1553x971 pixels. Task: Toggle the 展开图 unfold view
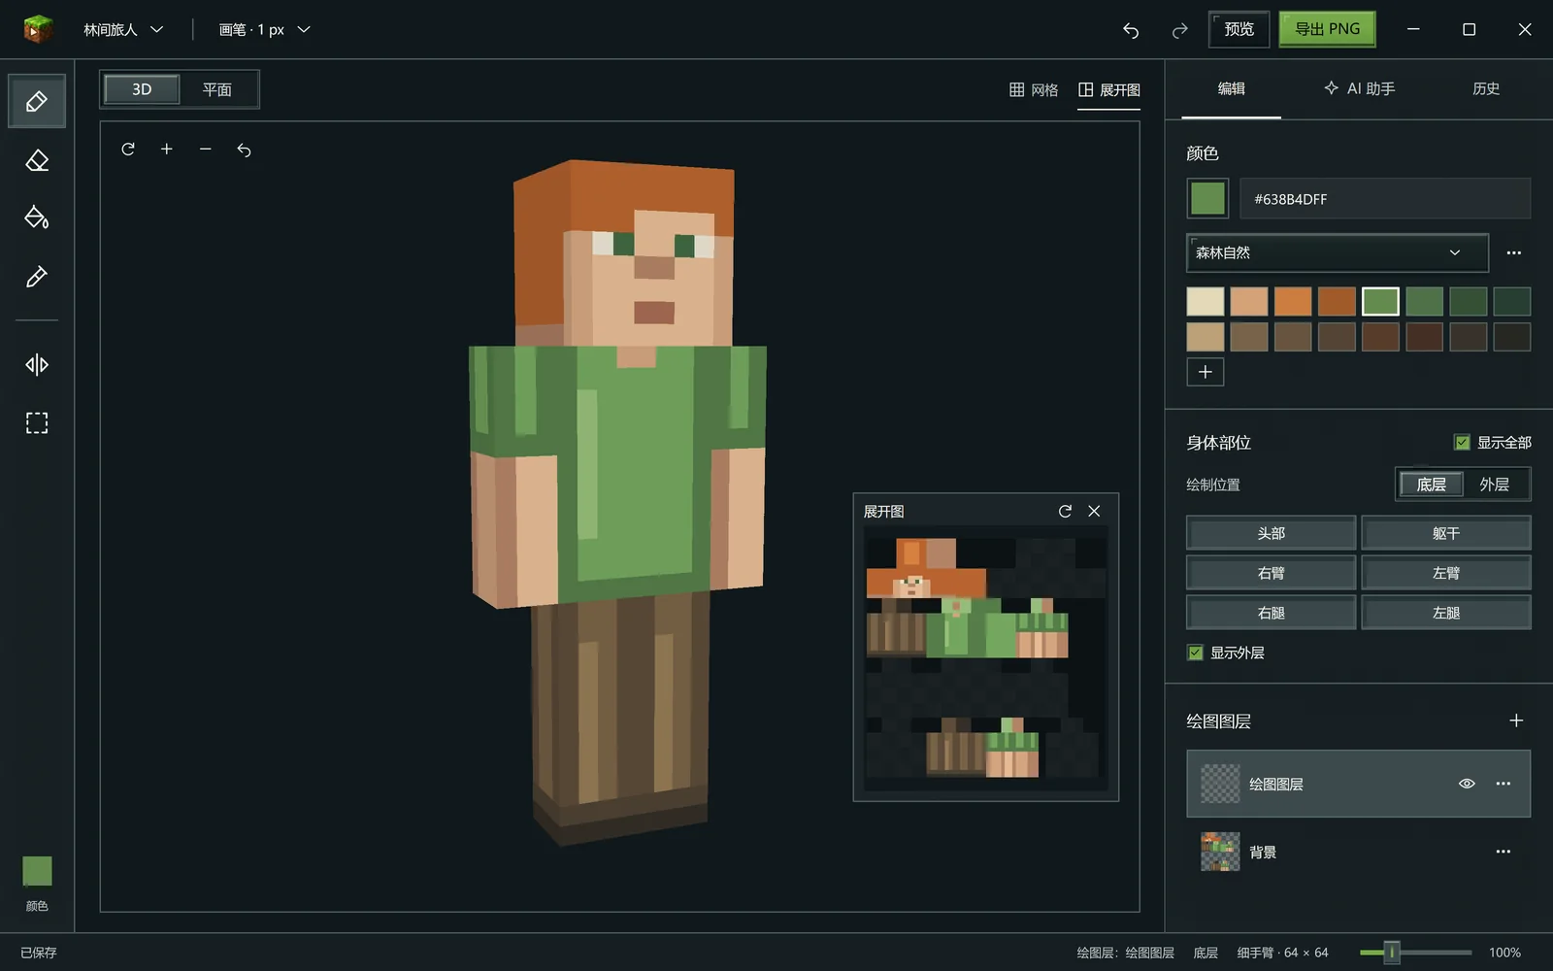(1108, 89)
